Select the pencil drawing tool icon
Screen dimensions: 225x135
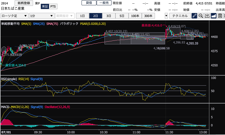[194, 16]
